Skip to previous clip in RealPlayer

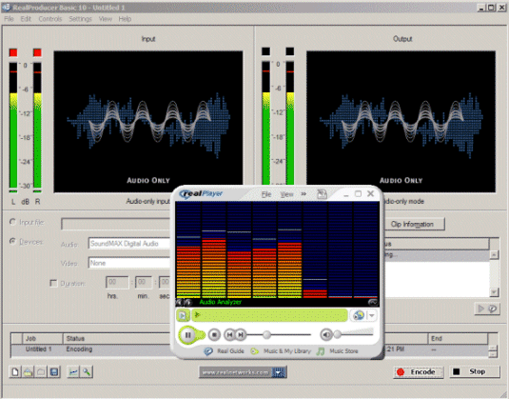point(230,334)
